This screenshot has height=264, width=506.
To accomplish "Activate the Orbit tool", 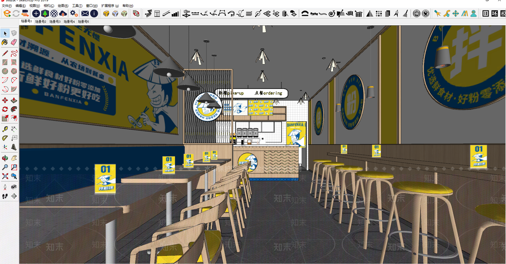I will click(5, 158).
